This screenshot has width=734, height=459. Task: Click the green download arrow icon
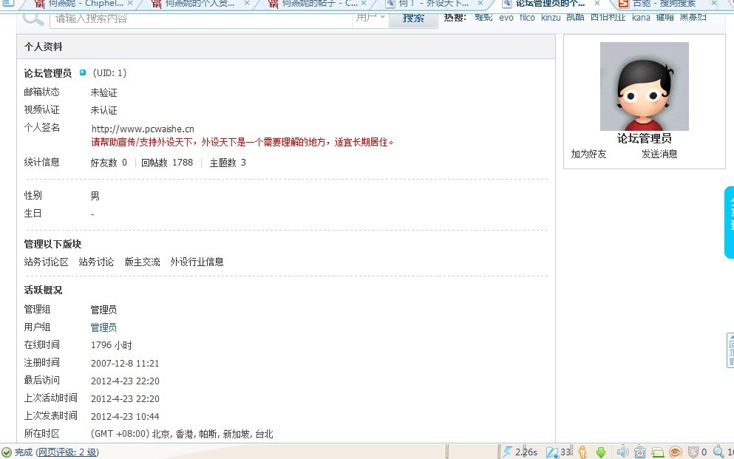point(601,452)
